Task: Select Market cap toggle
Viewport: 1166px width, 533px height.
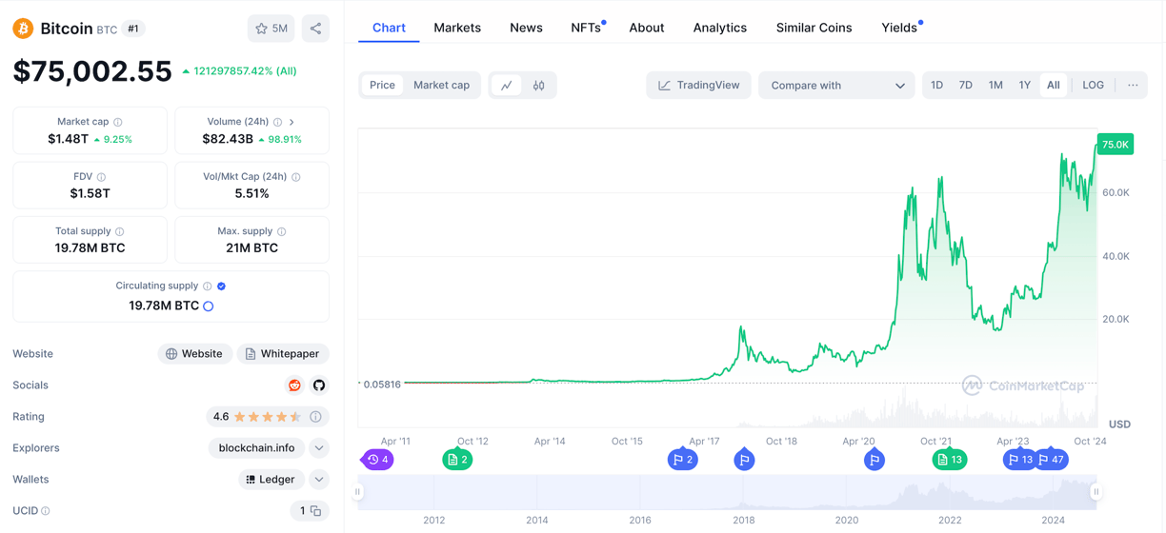Action: tap(441, 86)
